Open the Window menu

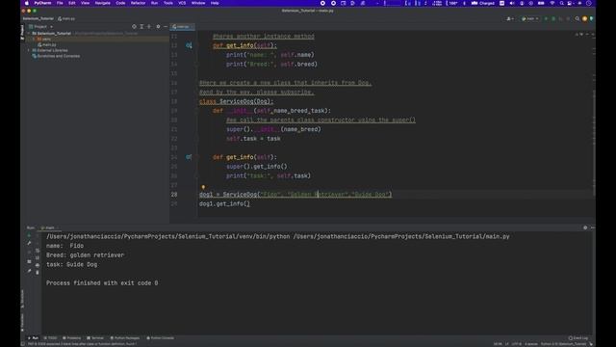point(198,3)
